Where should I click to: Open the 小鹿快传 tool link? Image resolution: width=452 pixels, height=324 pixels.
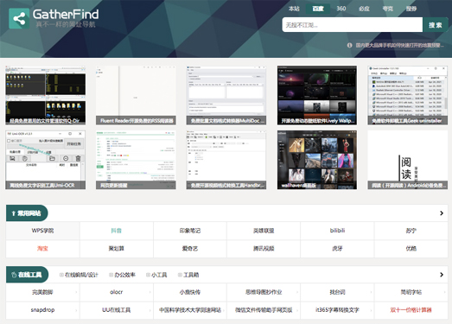click(190, 292)
